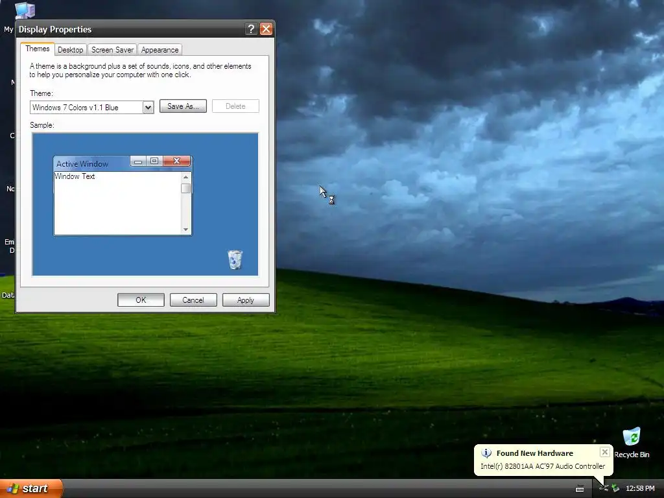Click the sample Active Window maximize button

pyautogui.click(x=154, y=161)
